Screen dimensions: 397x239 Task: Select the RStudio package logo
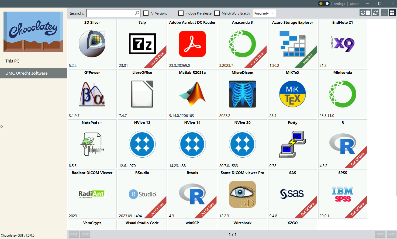pyautogui.click(x=142, y=194)
